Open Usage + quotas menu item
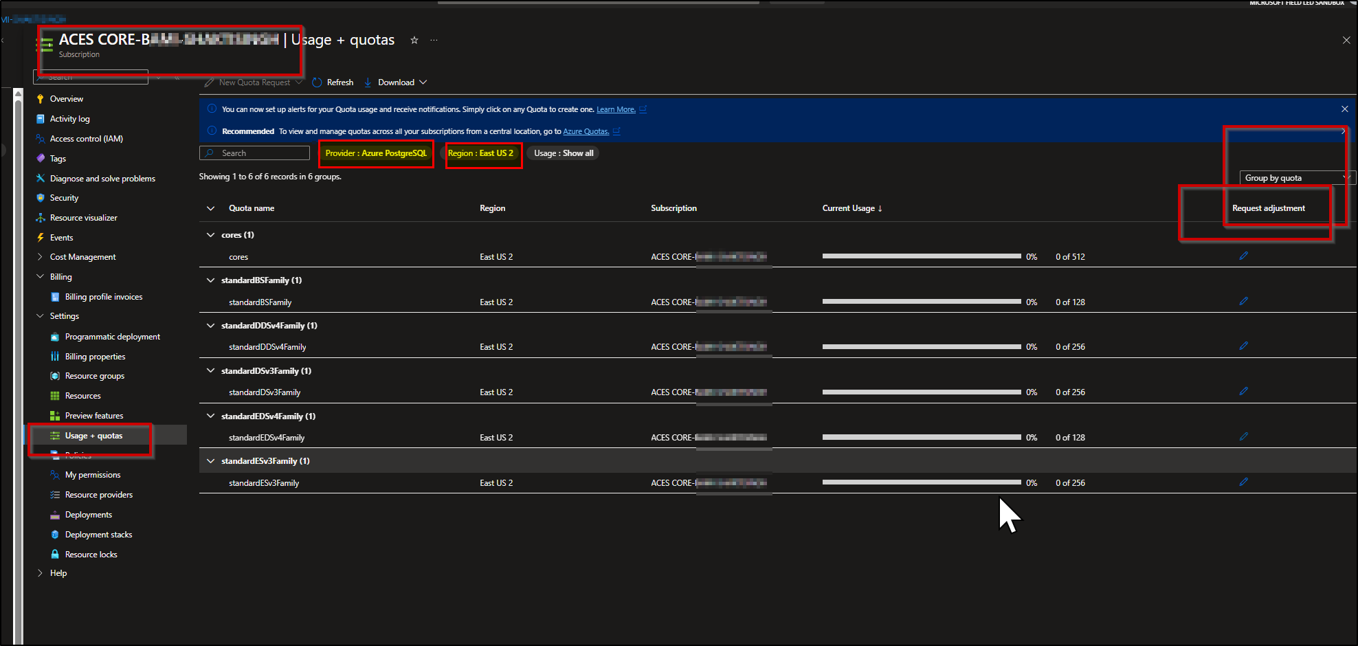 pyautogui.click(x=93, y=436)
